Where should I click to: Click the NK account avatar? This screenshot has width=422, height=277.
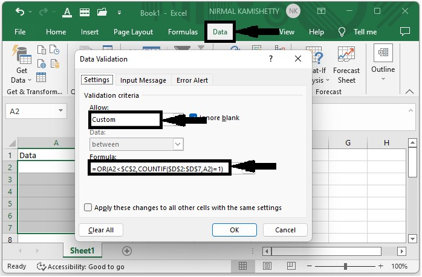click(293, 11)
